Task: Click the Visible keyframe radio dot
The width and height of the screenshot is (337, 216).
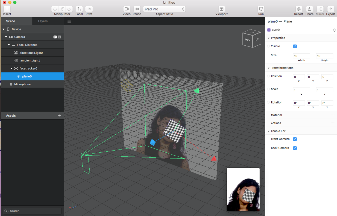Action: click(268, 46)
